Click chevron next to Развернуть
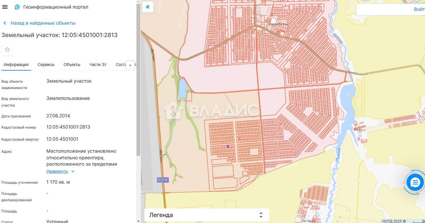This screenshot has width=425, height=223. pos(73,171)
